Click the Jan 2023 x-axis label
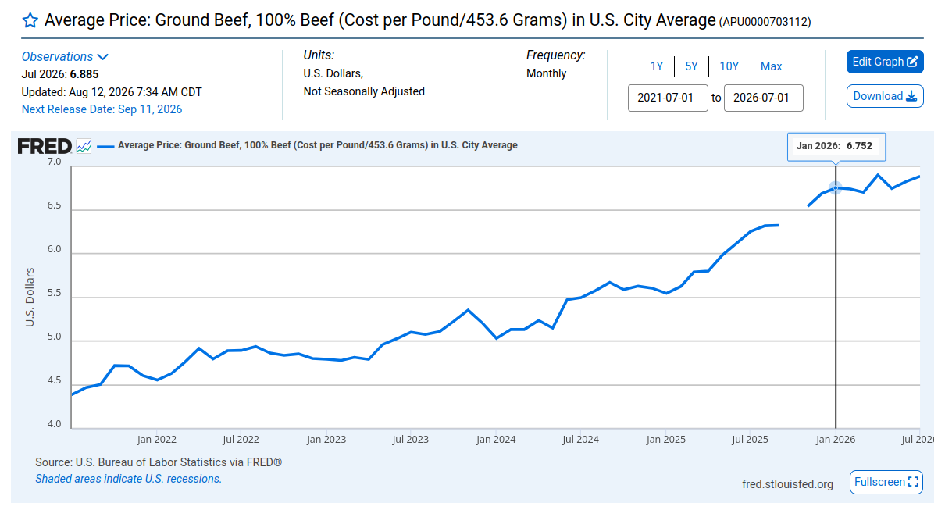Viewport: 945px width, 510px height. click(x=326, y=440)
